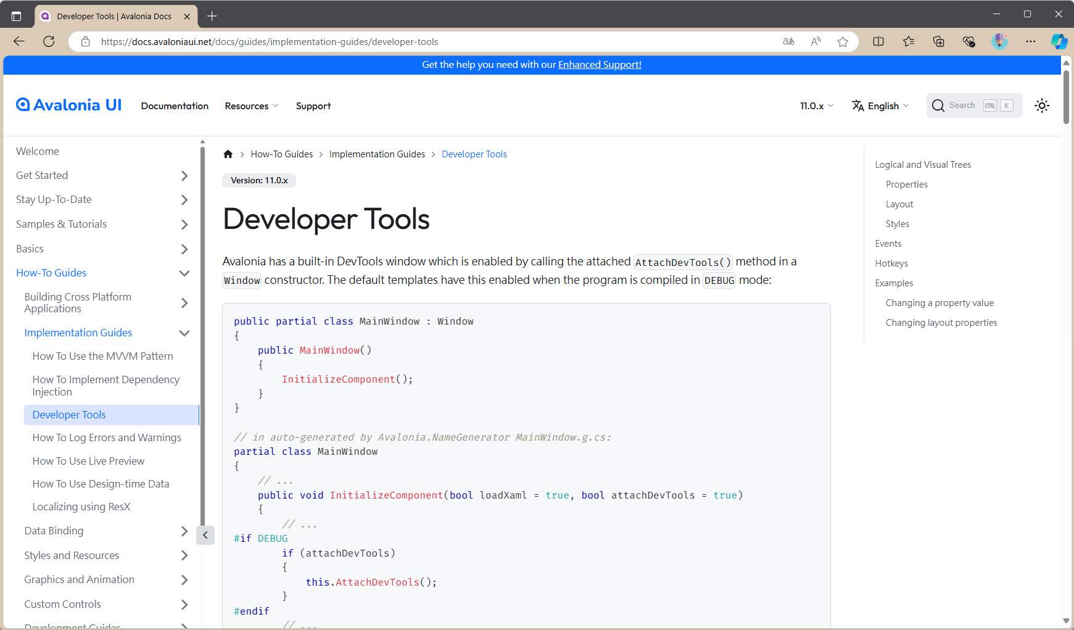Image resolution: width=1074 pixels, height=630 pixels.
Task: Click the browser address bar URL
Action: pos(270,42)
